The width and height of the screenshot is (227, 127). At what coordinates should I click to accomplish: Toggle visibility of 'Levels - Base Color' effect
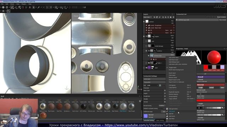[x=146, y=28]
